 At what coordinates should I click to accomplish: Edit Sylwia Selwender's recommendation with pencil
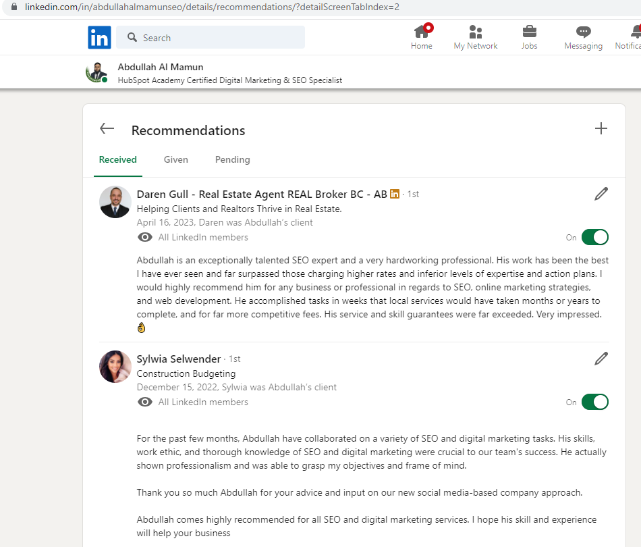[601, 359]
